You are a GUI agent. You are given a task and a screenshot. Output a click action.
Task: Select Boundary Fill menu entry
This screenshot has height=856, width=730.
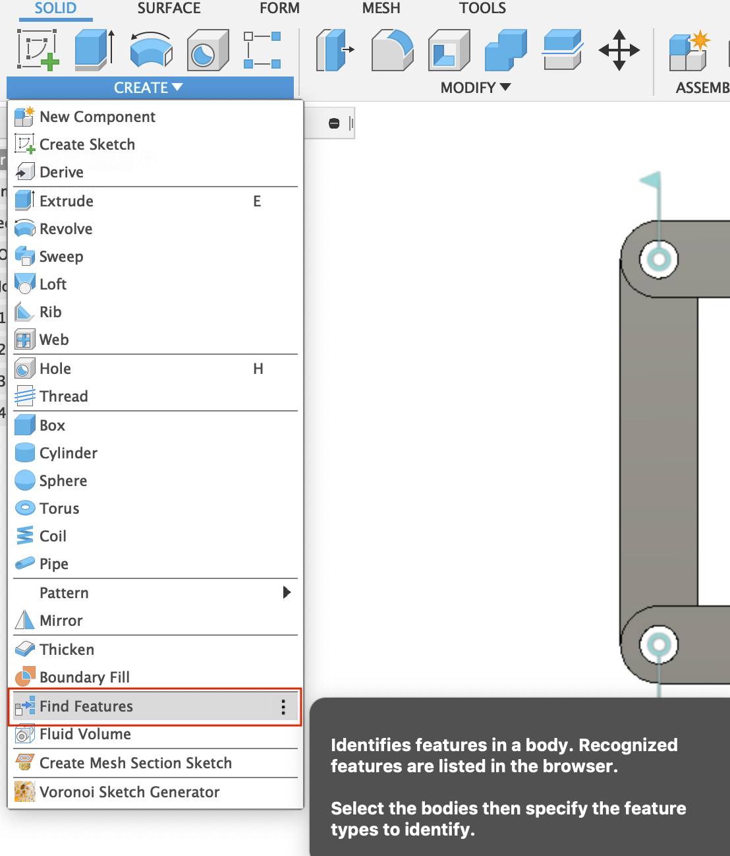pos(155,677)
